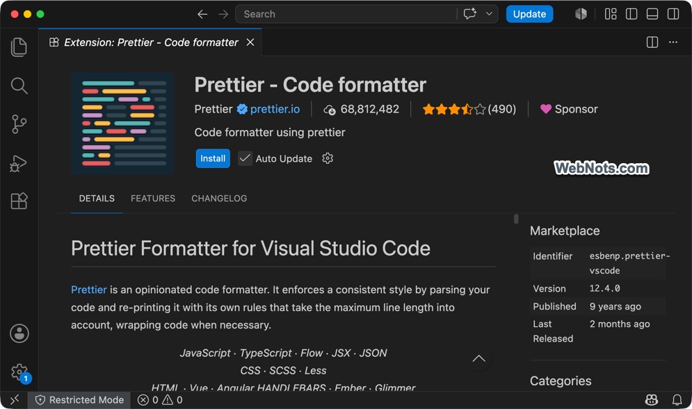Click the readme scrollbar thumb
Image resolution: width=692 pixels, height=409 pixels.
516,219
